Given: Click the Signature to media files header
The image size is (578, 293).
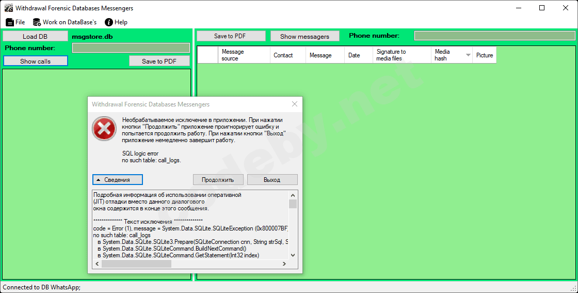Looking at the screenshot, I should 402,55.
